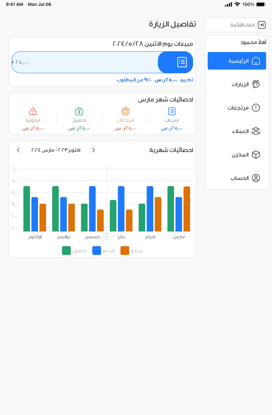Click the تحصيل amount value
The height and width of the screenshot is (415, 272).
point(79,128)
